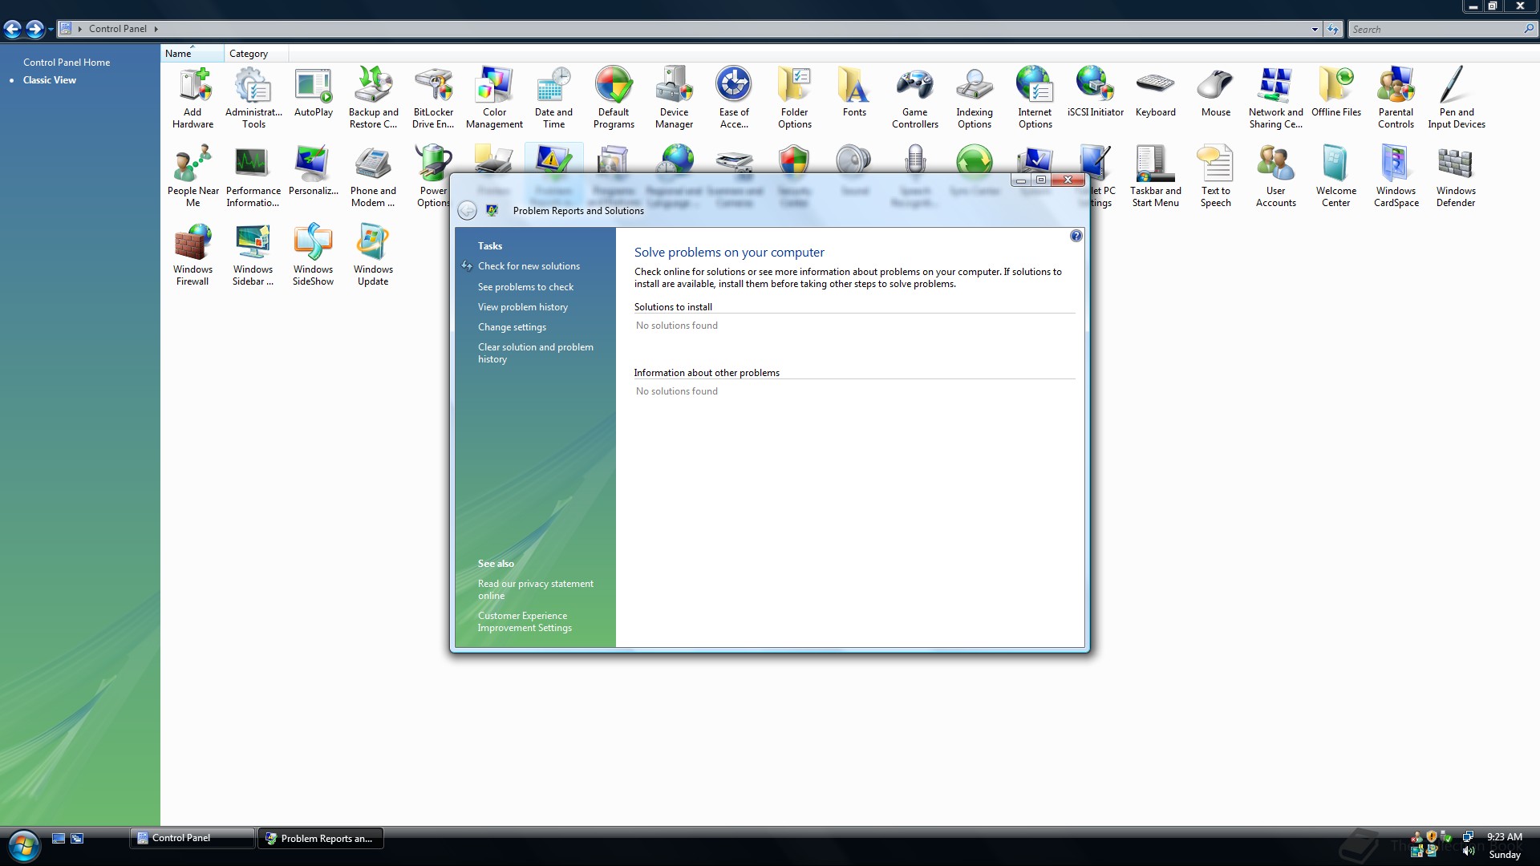Open Customer Experience Improvement Settings
The width and height of the screenshot is (1540, 866).
tap(524, 621)
